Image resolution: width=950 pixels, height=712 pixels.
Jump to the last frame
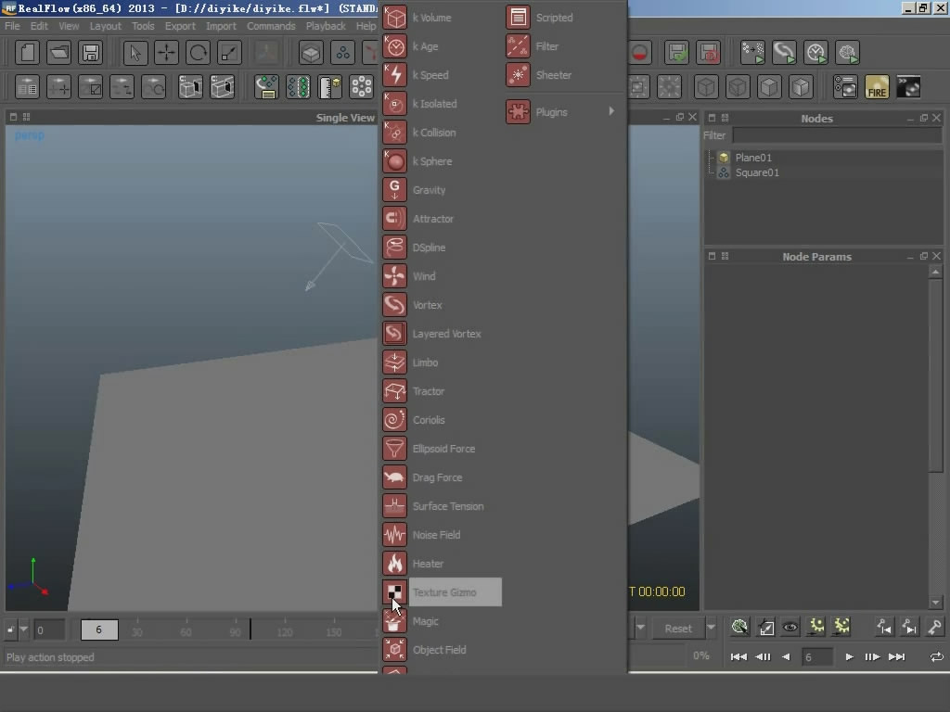coord(897,657)
